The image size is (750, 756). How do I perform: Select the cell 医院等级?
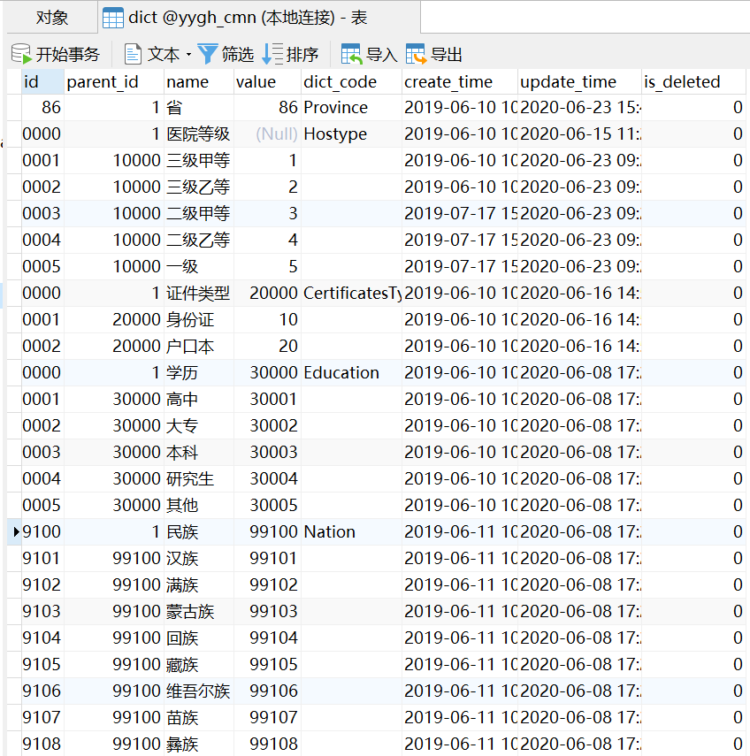199,134
